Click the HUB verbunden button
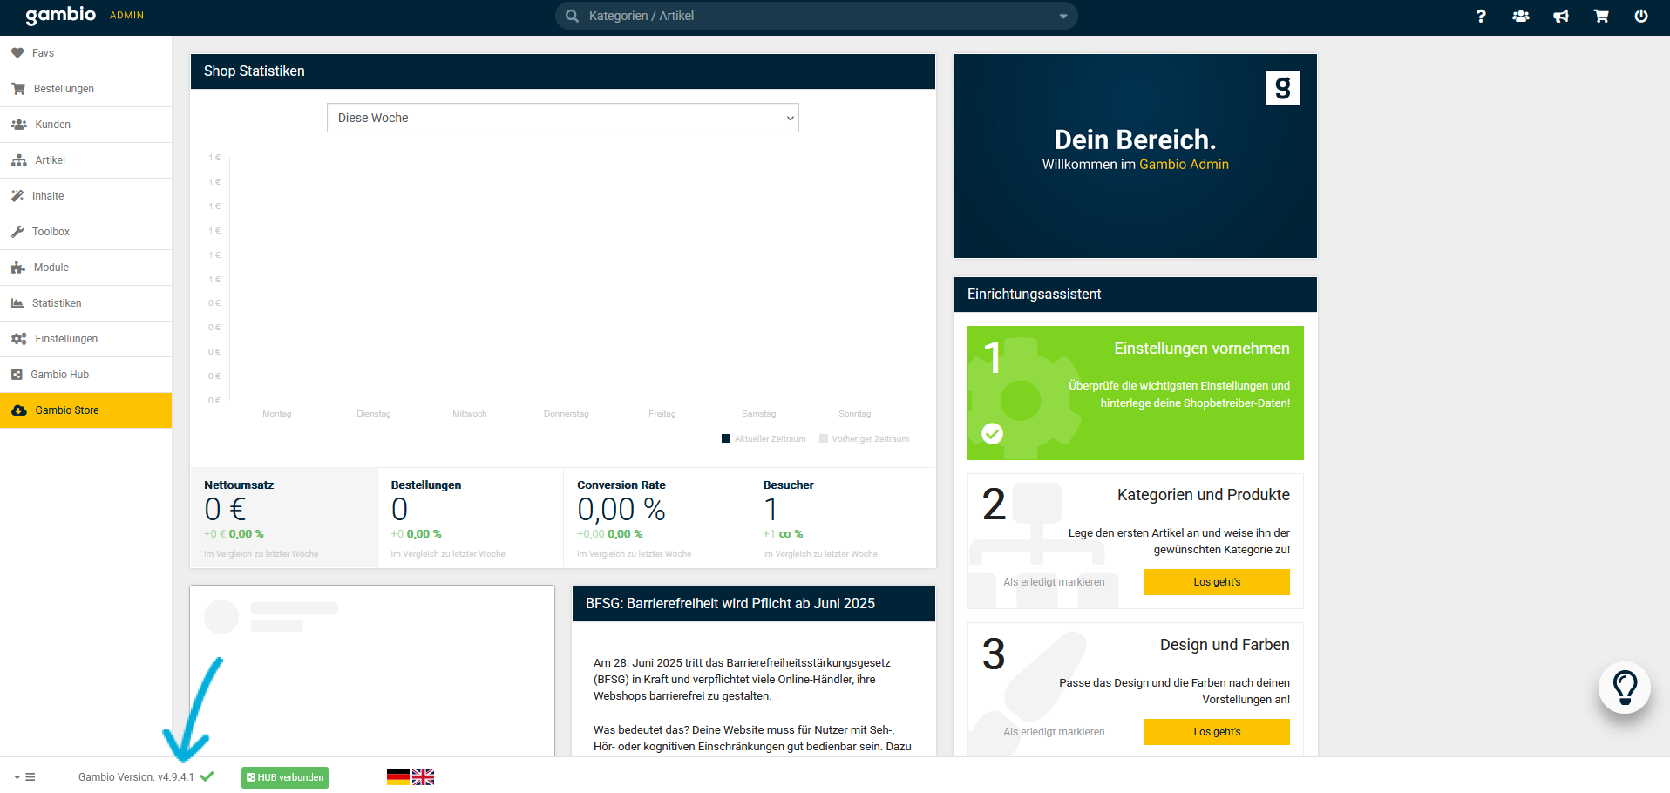The image size is (1670, 793). (285, 777)
